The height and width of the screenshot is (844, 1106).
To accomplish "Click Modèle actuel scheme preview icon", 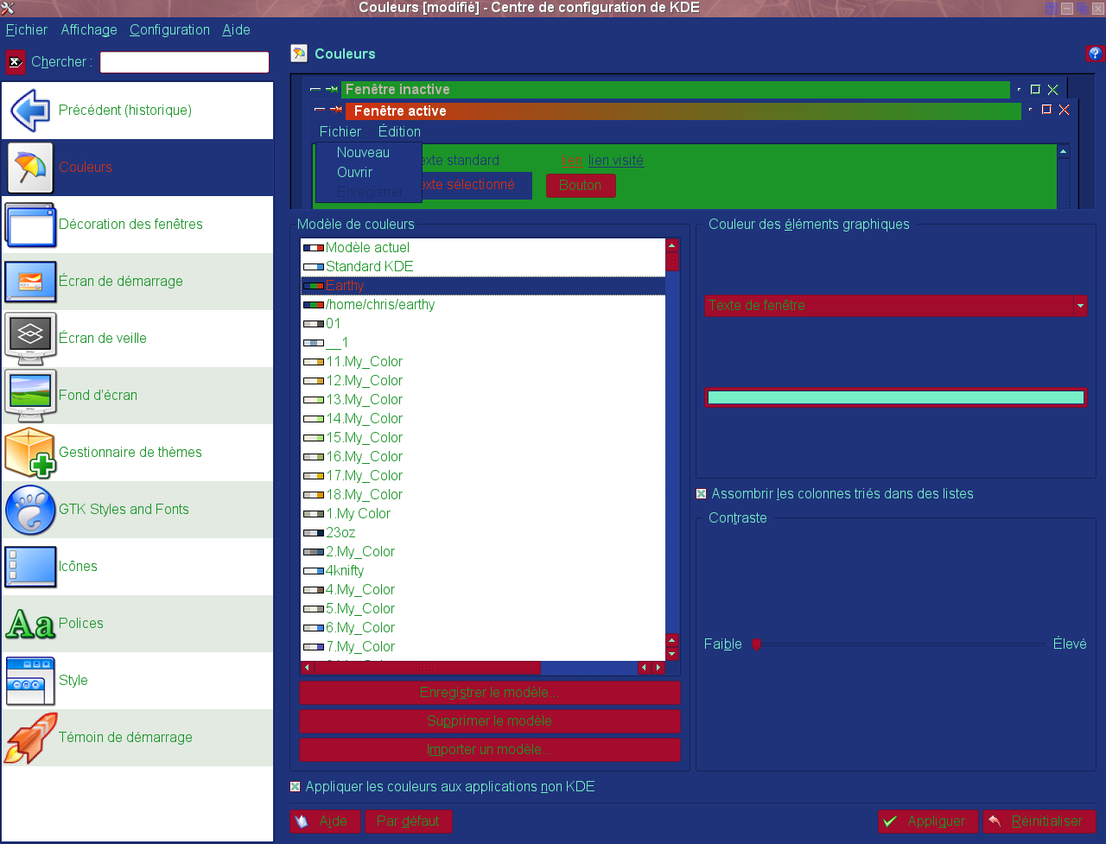I will point(313,248).
